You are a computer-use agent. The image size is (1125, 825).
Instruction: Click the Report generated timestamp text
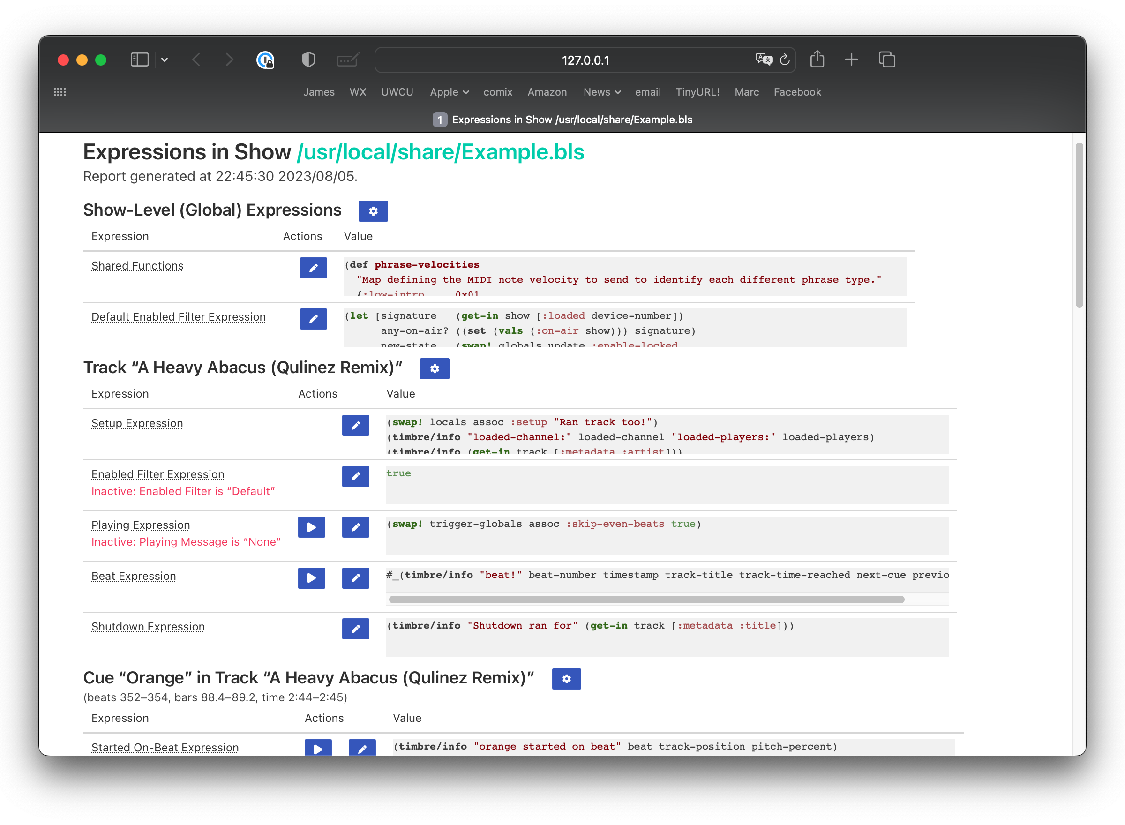point(220,176)
